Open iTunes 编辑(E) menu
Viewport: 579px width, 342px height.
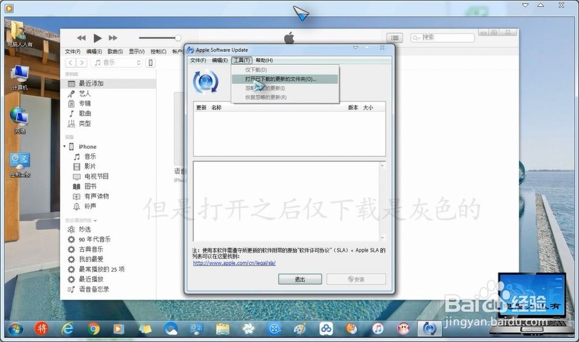tap(94, 52)
